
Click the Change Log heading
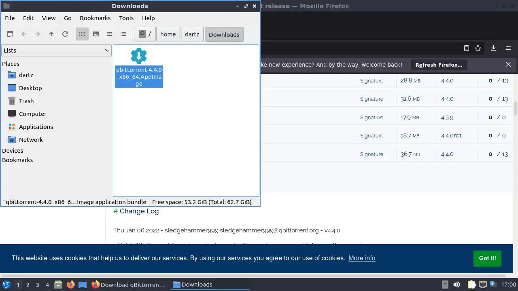click(x=136, y=211)
